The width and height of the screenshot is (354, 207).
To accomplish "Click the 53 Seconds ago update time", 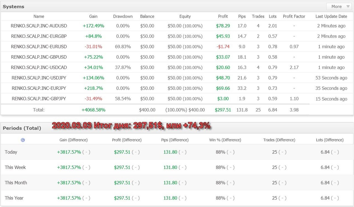I will [x=331, y=78].
